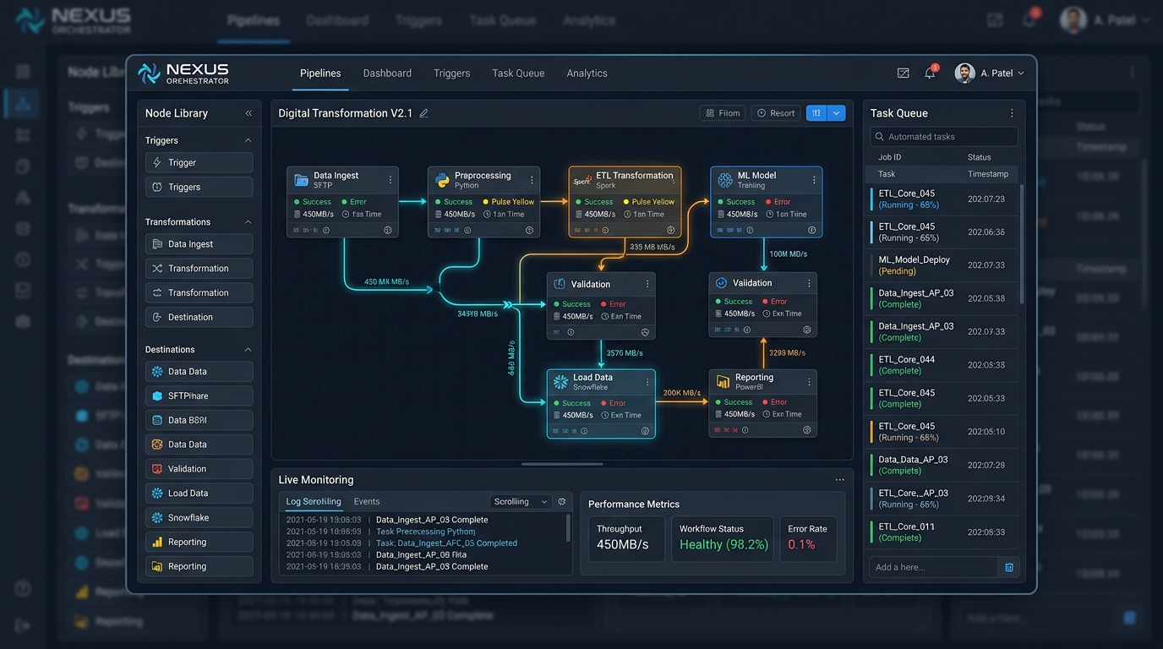Open the ML Model node's three-dot menu
The width and height of the screenshot is (1163, 649).
click(815, 180)
